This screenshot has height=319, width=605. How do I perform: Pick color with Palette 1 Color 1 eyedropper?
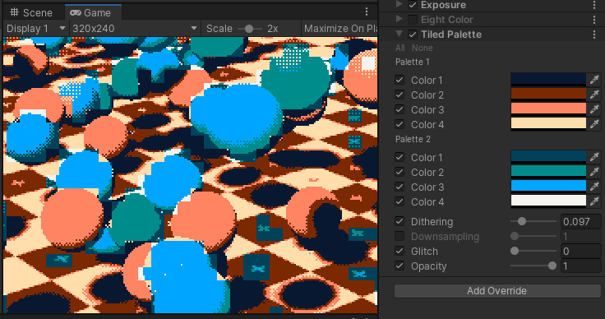tap(593, 80)
